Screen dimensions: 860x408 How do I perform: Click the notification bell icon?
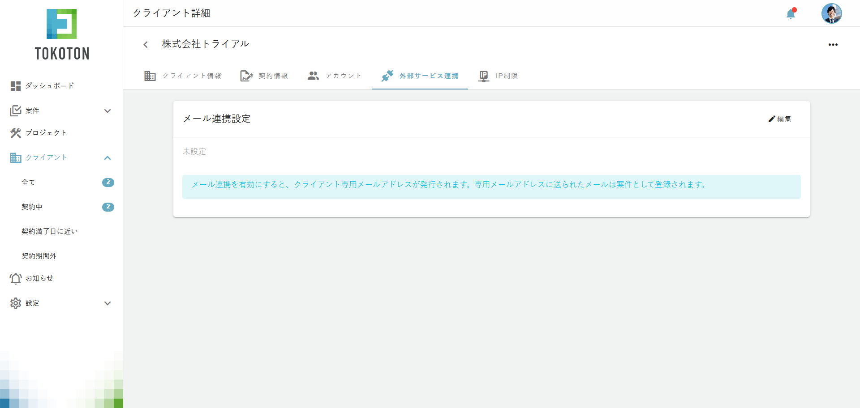pyautogui.click(x=791, y=14)
